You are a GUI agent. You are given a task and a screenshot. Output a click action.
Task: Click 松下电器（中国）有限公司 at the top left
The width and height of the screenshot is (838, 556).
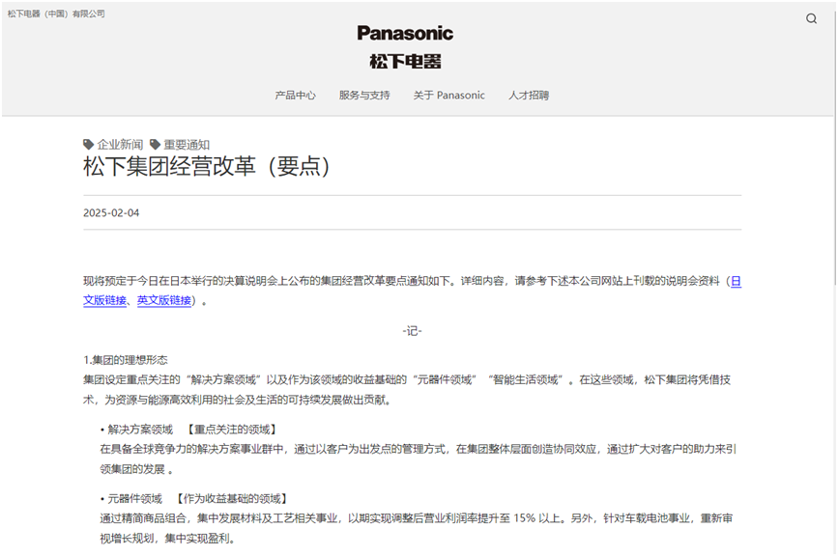click(56, 14)
